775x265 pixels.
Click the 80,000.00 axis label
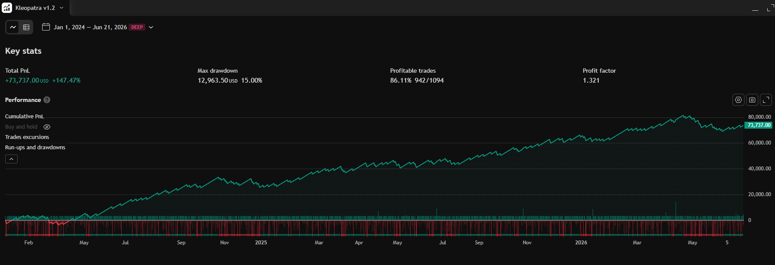click(760, 117)
